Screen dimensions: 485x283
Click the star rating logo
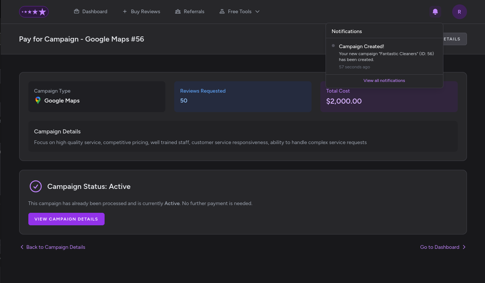34,11
